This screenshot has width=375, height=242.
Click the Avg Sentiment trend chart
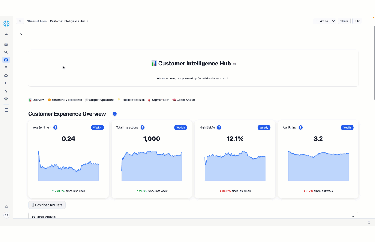68,166
